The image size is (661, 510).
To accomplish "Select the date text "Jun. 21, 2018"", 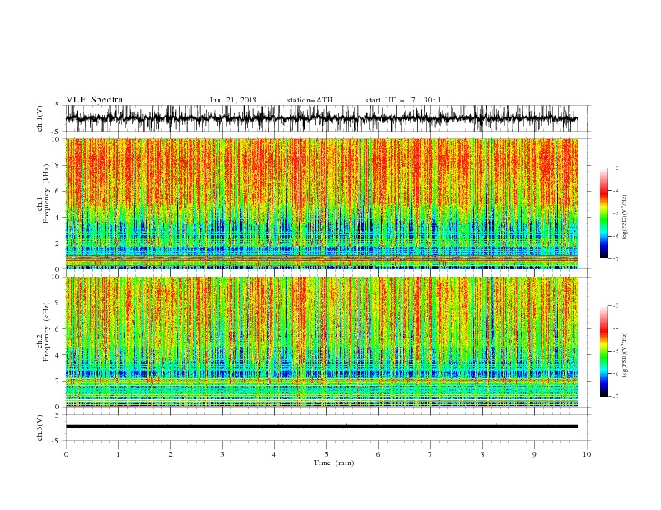I will (233, 100).
